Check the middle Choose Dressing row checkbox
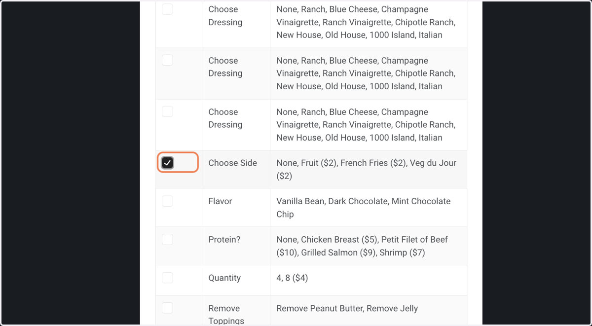 168,60
